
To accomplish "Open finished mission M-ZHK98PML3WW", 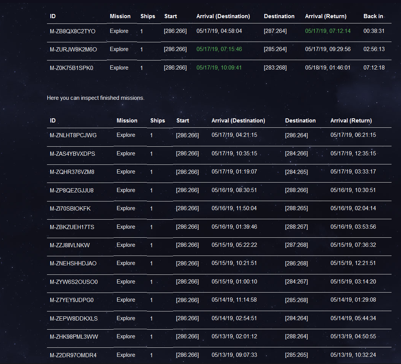I will (74, 337).
